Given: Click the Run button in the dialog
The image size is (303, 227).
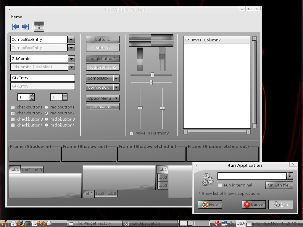Looking at the screenshot, I should [x=281, y=205].
